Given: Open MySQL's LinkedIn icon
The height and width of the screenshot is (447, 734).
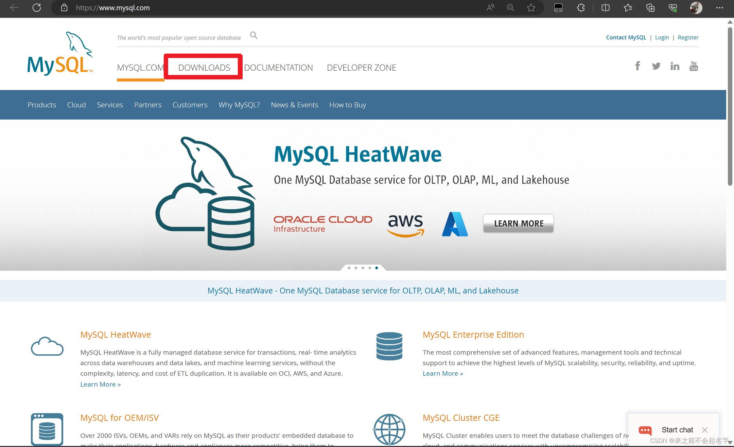Looking at the screenshot, I should 675,66.
